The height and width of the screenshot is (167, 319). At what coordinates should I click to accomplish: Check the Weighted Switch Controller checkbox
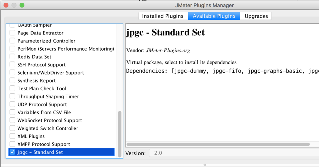[x=12, y=128]
